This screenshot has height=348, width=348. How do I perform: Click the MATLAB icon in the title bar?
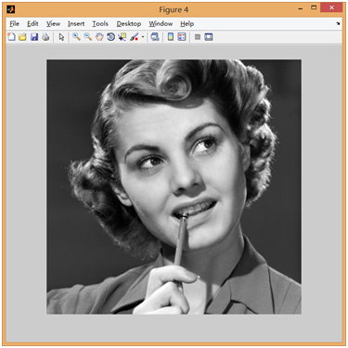[x=11, y=9]
